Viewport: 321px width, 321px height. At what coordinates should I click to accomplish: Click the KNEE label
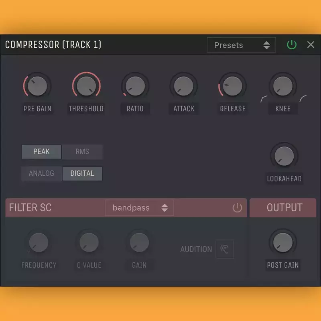click(x=283, y=109)
